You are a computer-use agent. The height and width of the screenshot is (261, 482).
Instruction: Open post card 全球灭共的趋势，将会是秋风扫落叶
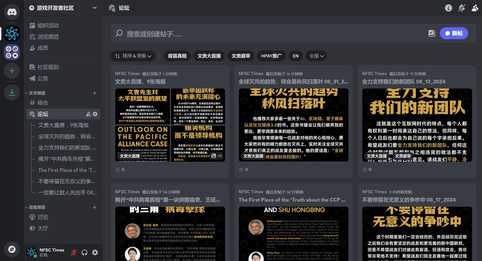point(294,122)
